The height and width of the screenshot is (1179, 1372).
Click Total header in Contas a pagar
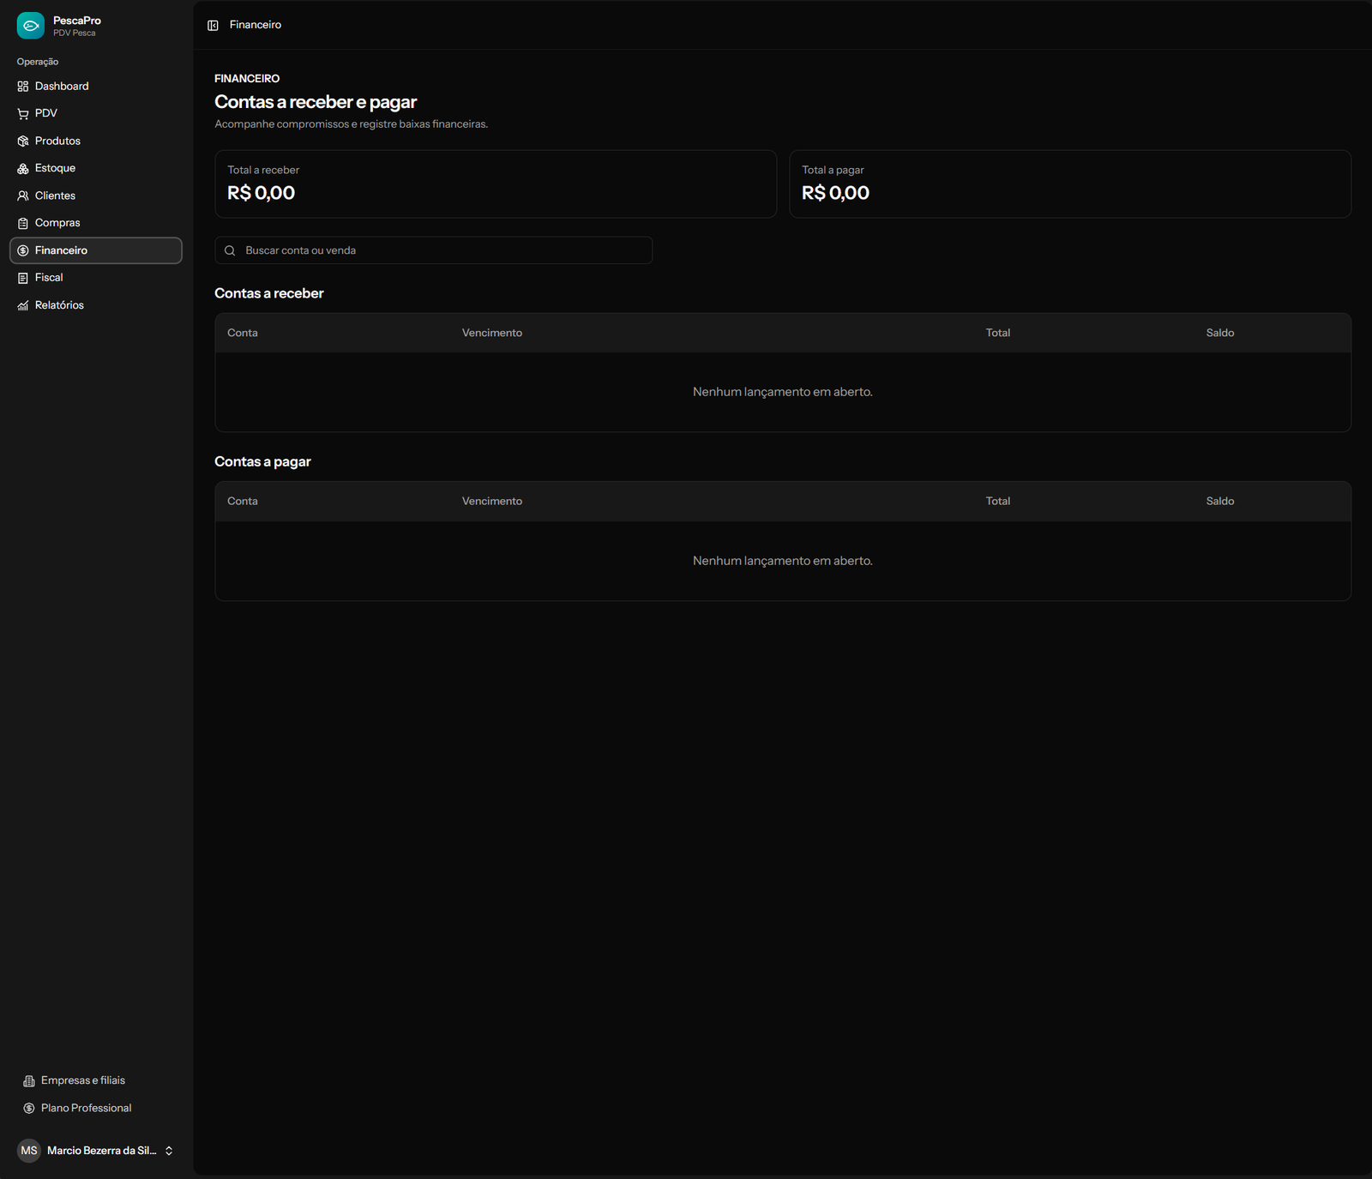point(998,501)
